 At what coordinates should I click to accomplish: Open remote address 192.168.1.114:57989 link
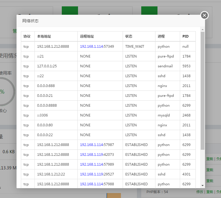91,164
